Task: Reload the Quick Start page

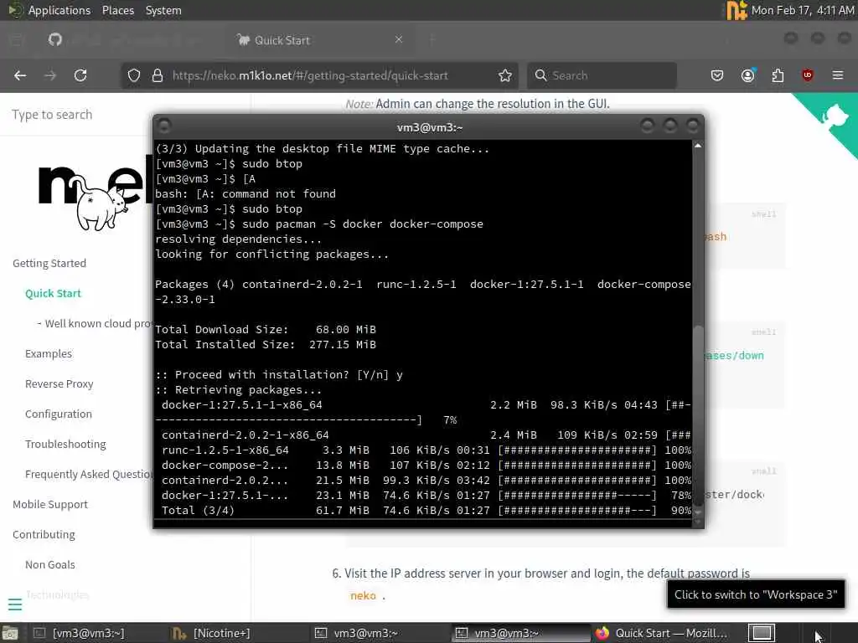Action: (x=80, y=75)
